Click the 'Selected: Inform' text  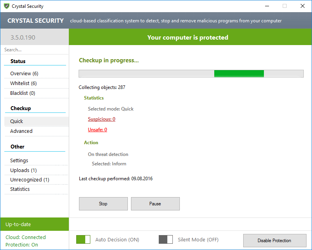pos(109,164)
